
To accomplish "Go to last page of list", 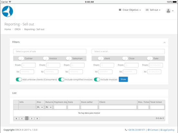I will (x=37, y=119).
